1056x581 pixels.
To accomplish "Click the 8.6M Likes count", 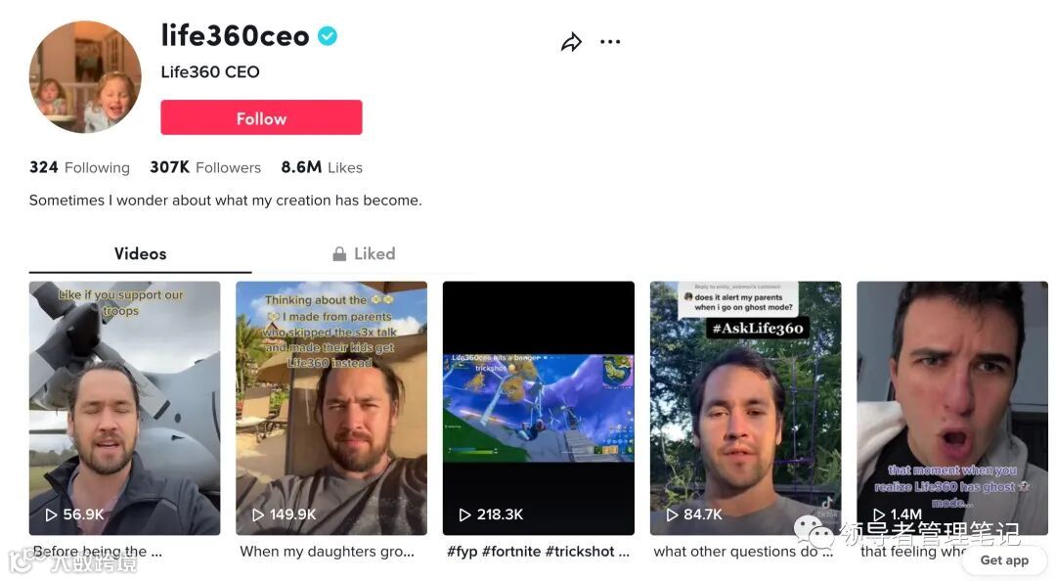I will pos(322,167).
